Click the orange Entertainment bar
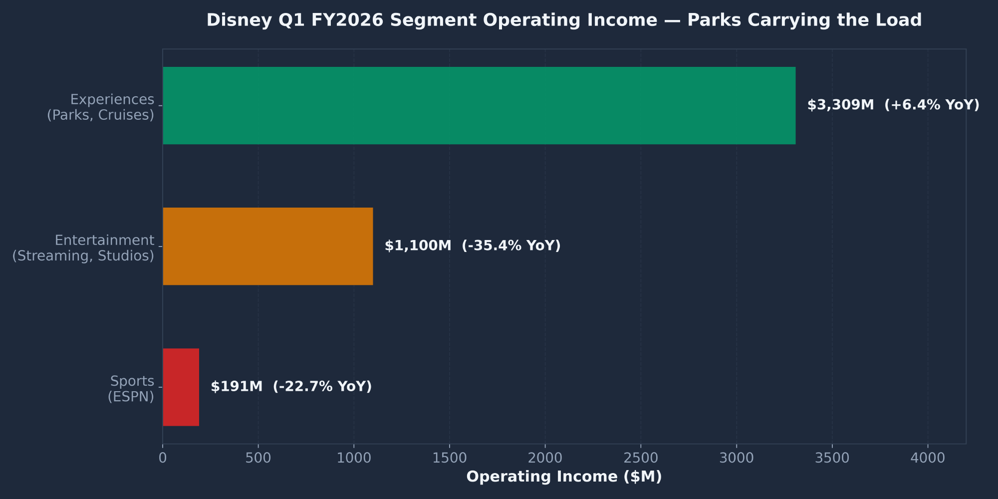Image resolution: width=998 pixels, height=499 pixels. click(x=267, y=246)
